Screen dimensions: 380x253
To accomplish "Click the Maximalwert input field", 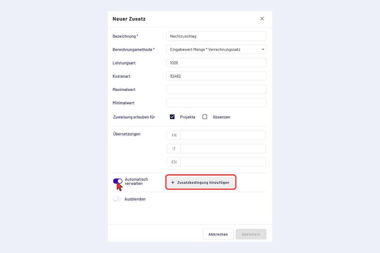I will [x=216, y=89].
